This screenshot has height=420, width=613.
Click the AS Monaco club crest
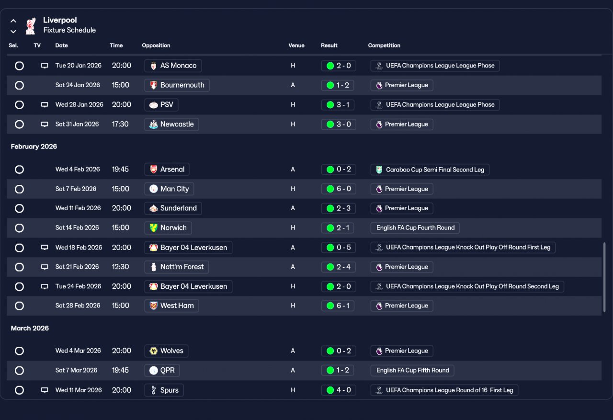153,66
